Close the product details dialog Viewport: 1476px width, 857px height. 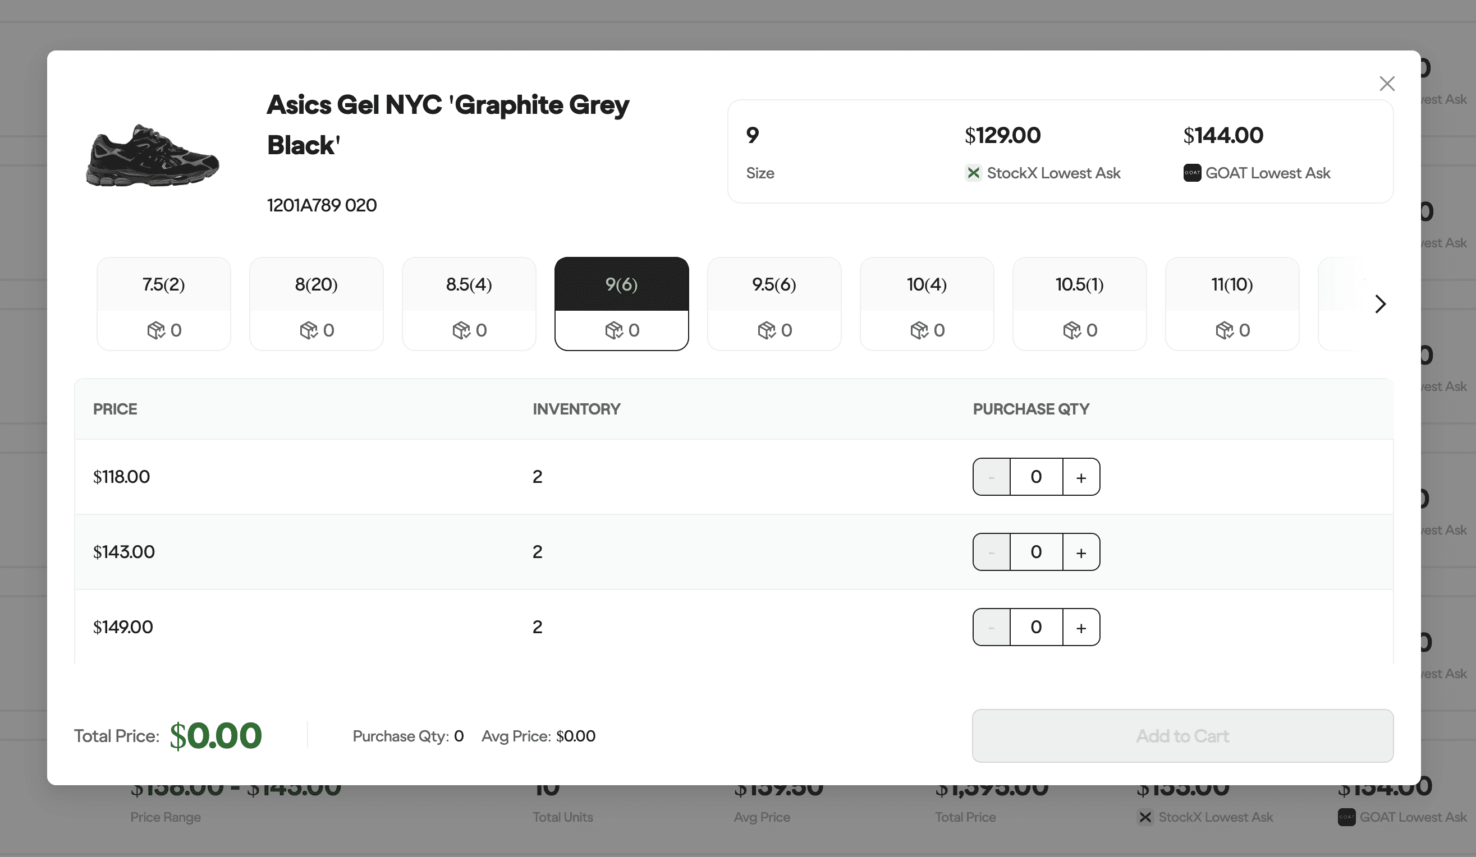pos(1386,84)
